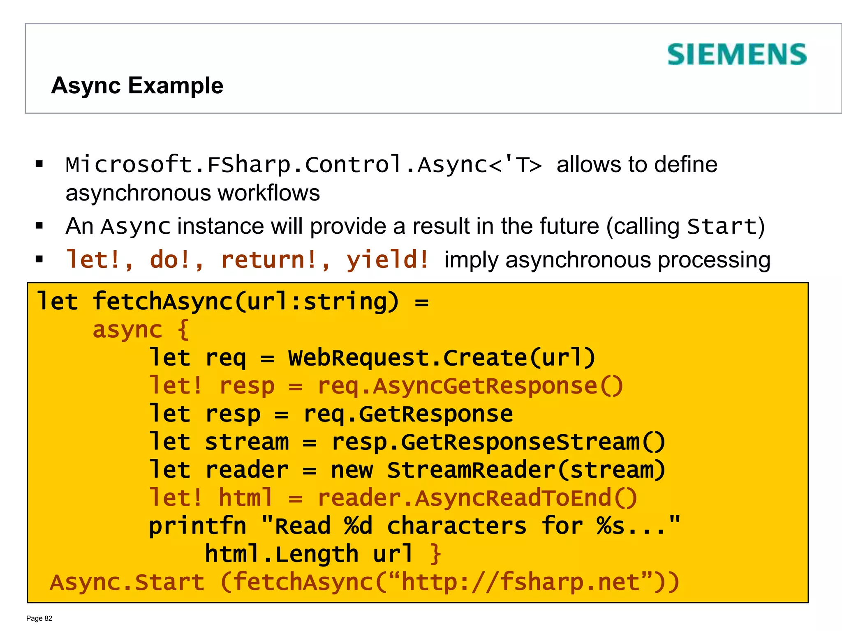
Task: Click the WebRequest.Create(url) code
Action: tap(442, 358)
